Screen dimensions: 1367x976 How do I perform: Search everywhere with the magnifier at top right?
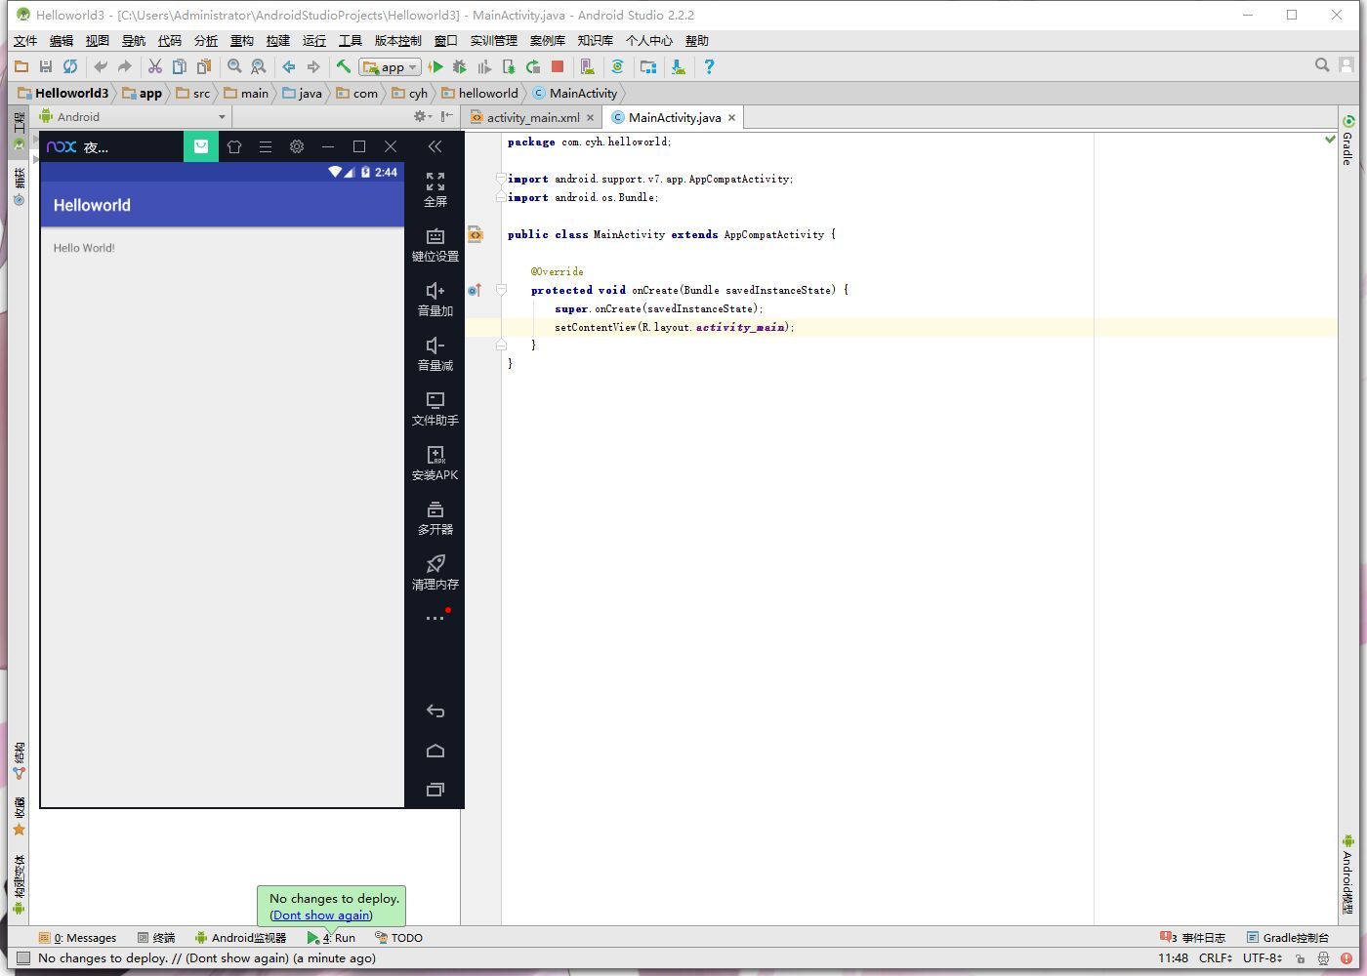pyautogui.click(x=1322, y=65)
